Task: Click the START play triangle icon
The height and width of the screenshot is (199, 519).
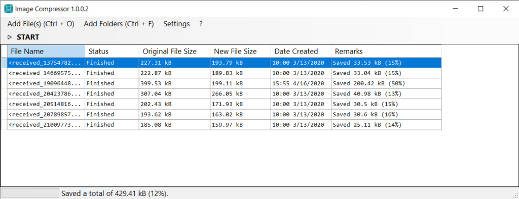Action: (10, 37)
